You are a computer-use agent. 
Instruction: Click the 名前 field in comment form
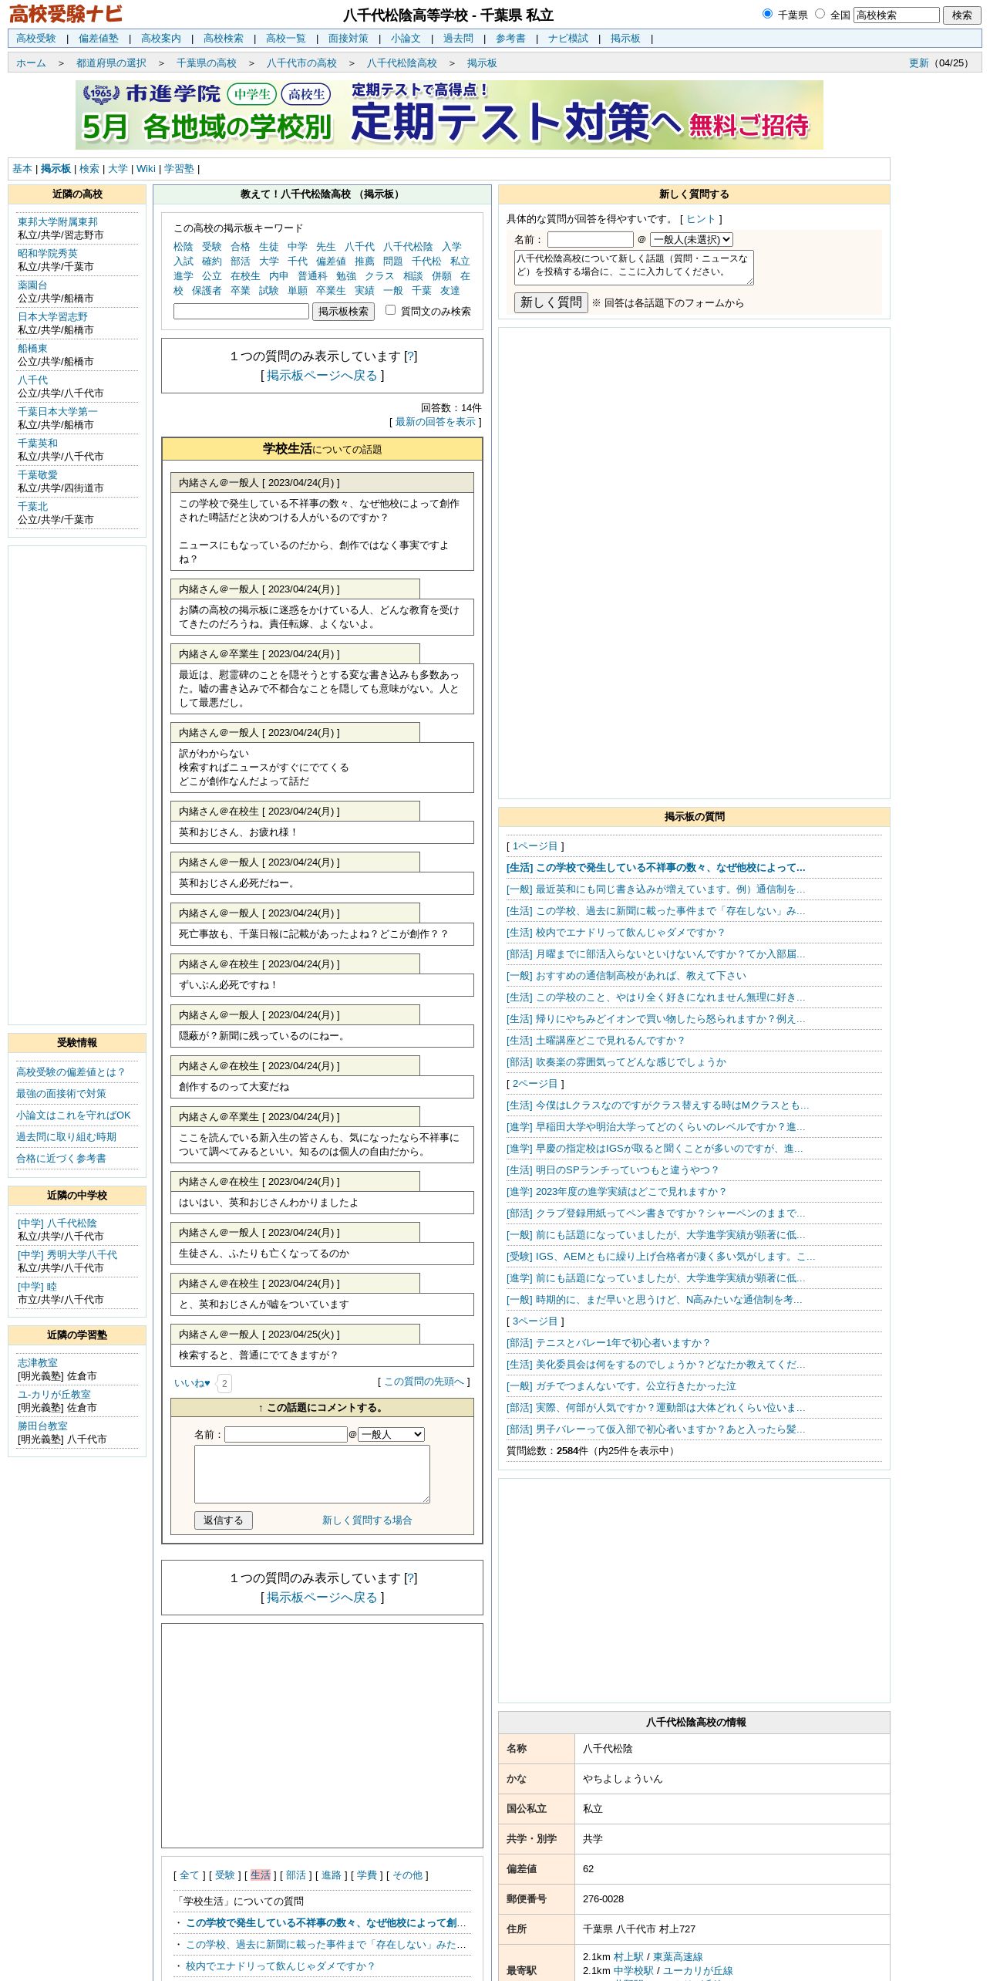click(285, 1434)
